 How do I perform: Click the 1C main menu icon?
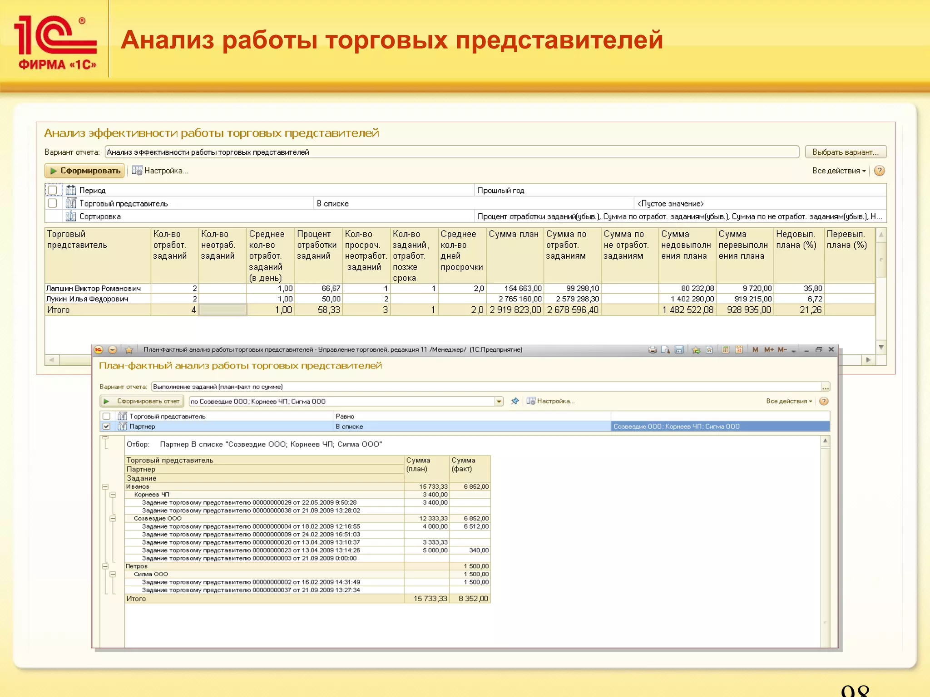[99, 349]
